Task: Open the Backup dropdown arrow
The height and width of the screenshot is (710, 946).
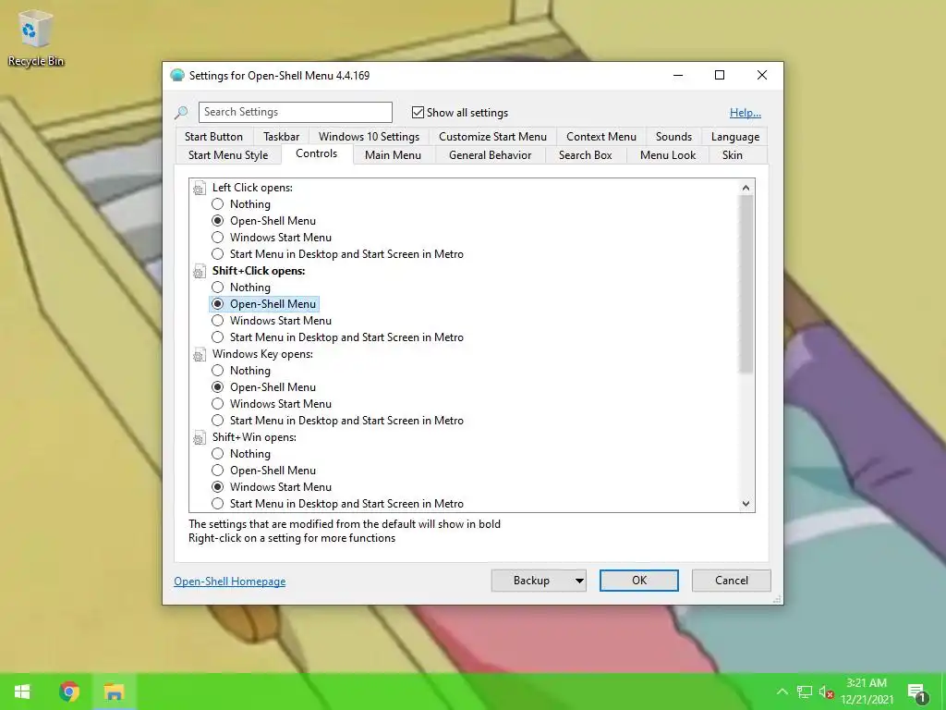Action: pyautogui.click(x=578, y=581)
